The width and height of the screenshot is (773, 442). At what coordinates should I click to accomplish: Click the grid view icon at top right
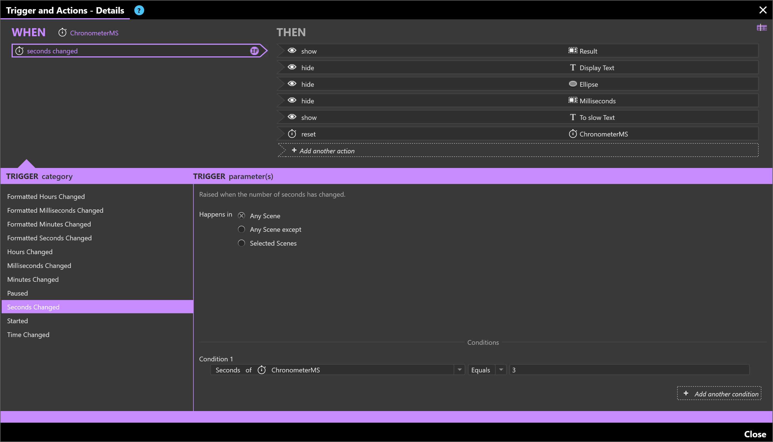(x=762, y=28)
